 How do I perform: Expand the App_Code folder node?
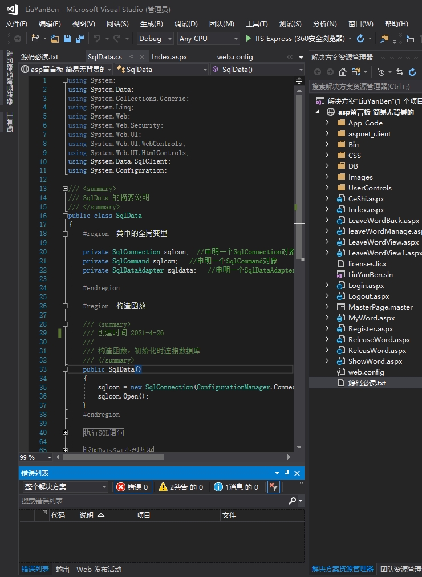pos(327,123)
